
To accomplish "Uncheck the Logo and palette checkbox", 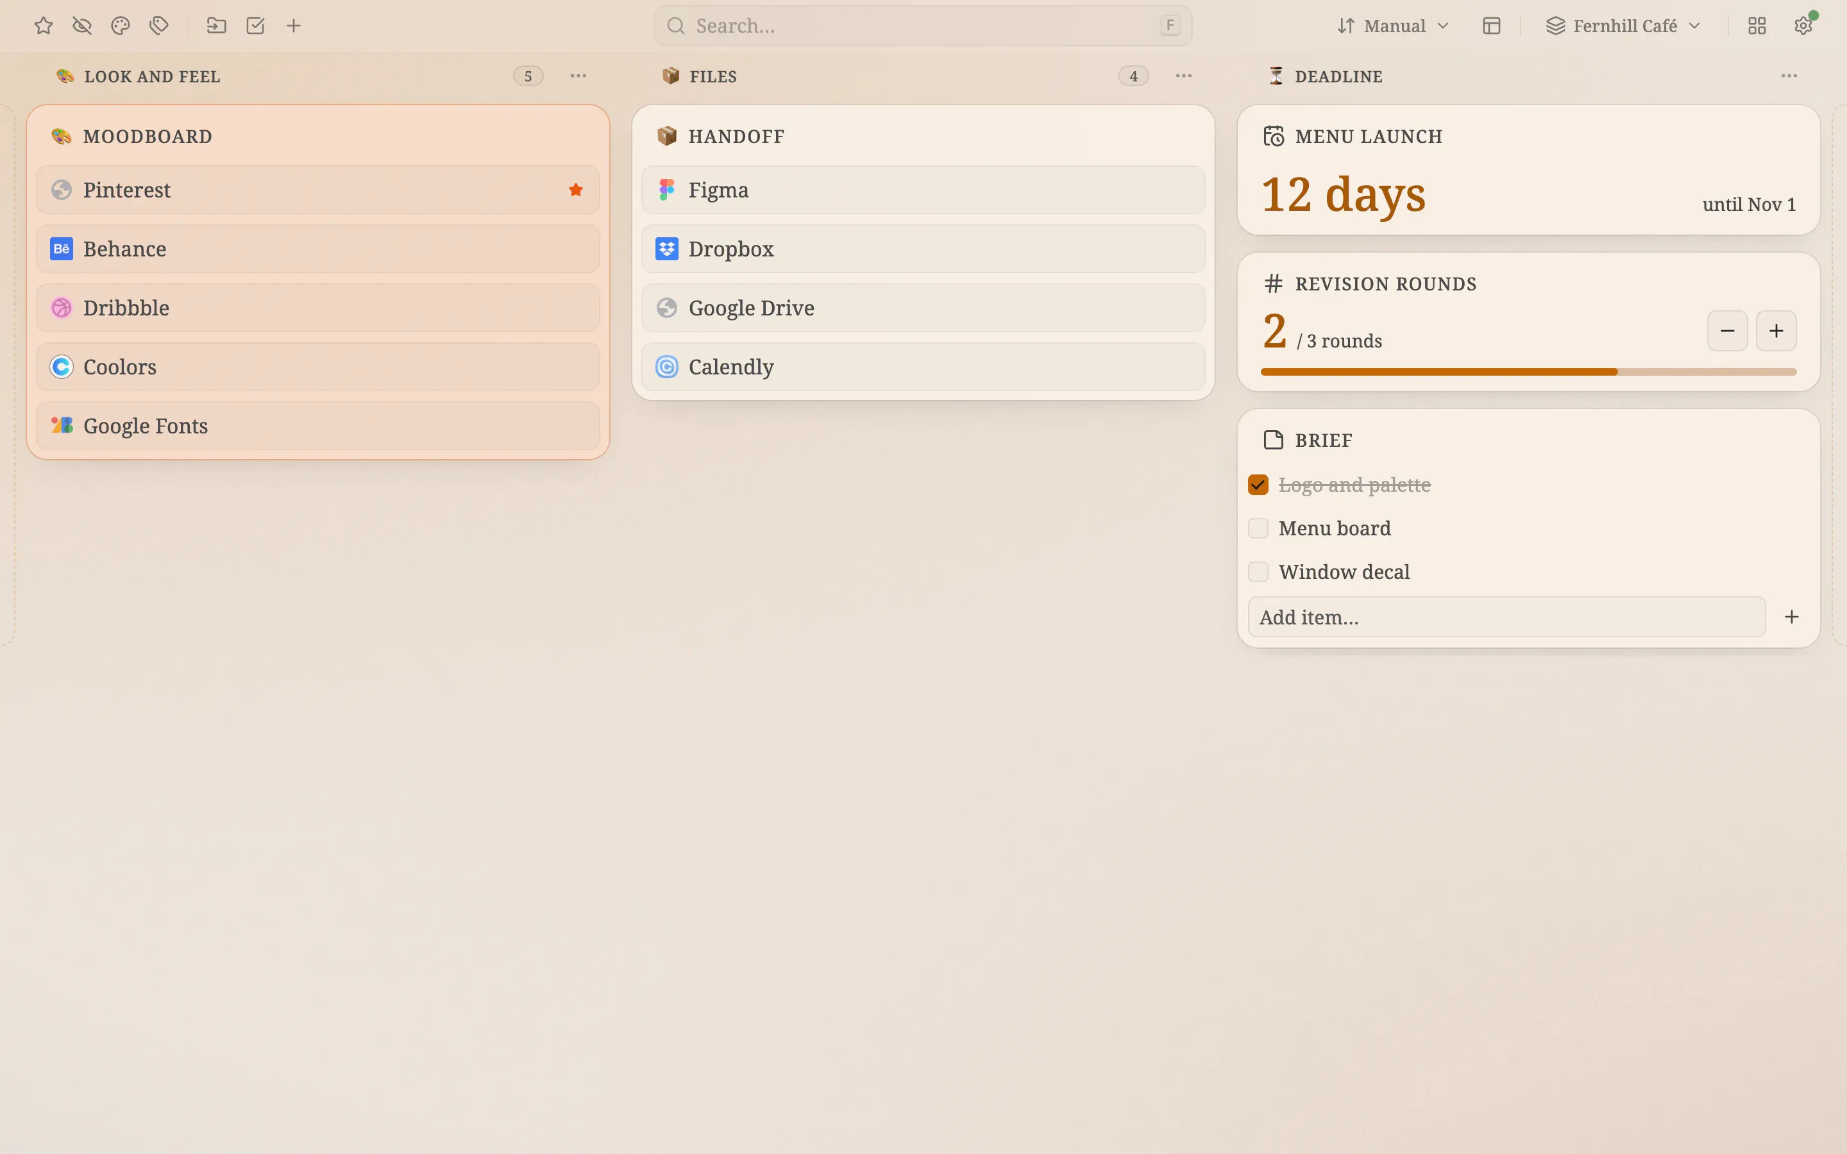I will point(1258,485).
